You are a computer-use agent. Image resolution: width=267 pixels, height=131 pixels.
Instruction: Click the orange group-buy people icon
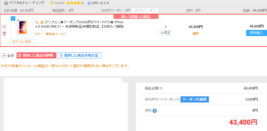pos(42,22)
